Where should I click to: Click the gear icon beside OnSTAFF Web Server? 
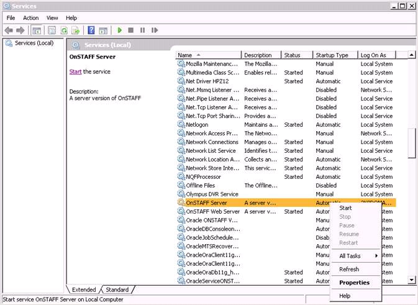(x=181, y=211)
